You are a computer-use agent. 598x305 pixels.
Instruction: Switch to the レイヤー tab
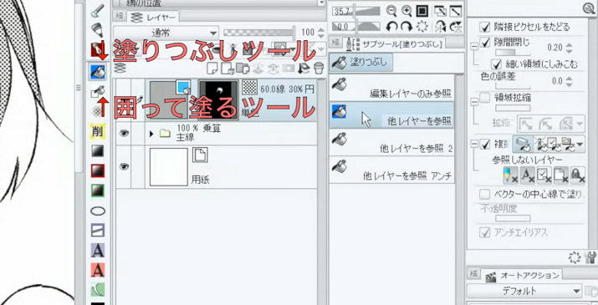coord(153,17)
